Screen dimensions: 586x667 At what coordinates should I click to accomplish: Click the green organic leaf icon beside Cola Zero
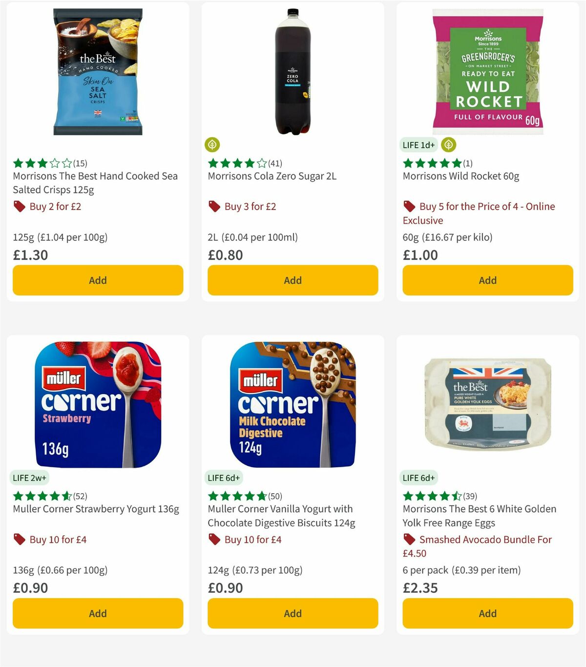(213, 145)
